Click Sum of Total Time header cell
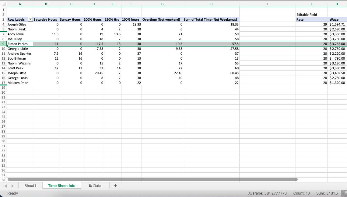This screenshot has width=347, height=197. coord(211,19)
